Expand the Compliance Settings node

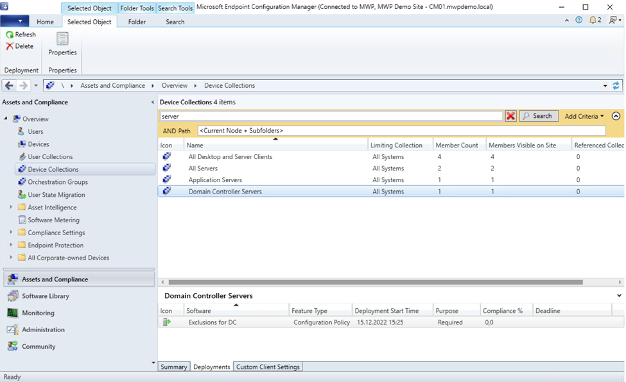(11, 233)
